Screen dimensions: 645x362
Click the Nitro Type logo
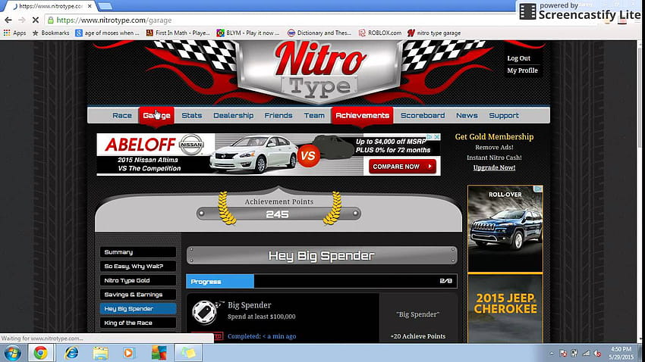(x=319, y=70)
